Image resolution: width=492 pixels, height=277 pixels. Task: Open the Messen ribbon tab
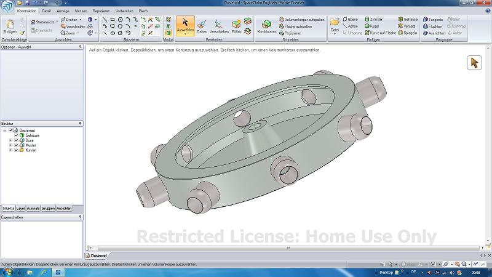(x=81, y=11)
